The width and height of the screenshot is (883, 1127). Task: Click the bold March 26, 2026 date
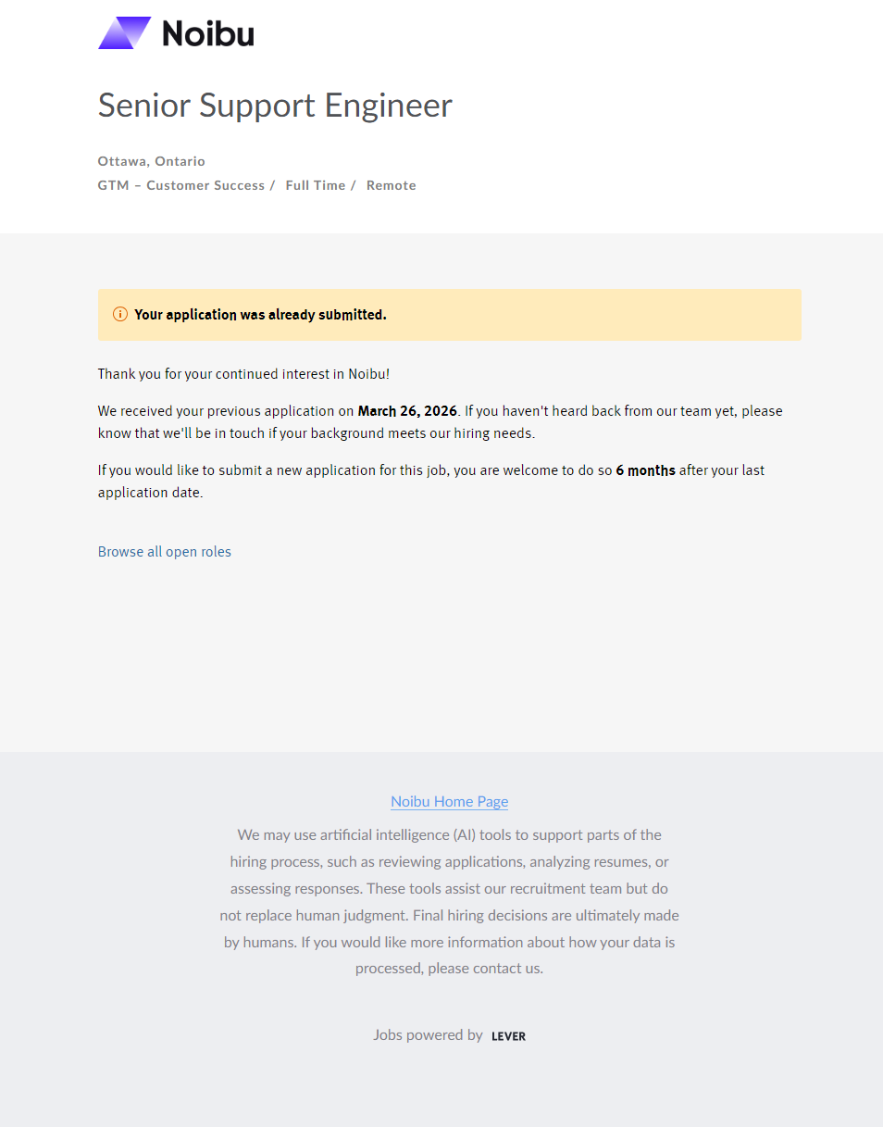point(407,411)
